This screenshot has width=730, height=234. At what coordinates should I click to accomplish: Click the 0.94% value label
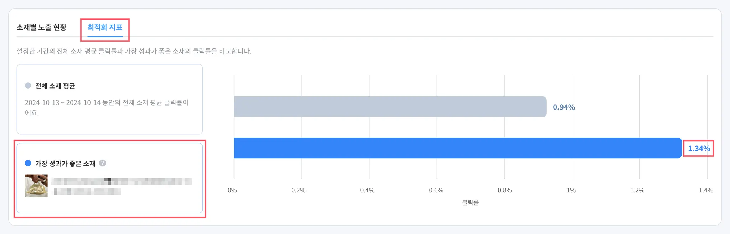564,107
